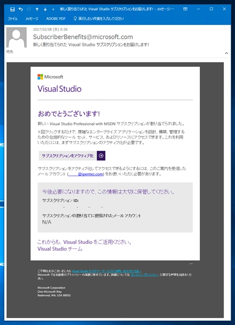235x325 pixels.
Task: Open the Visual Studio カスタマー サービス link
Action: [106, 271]
